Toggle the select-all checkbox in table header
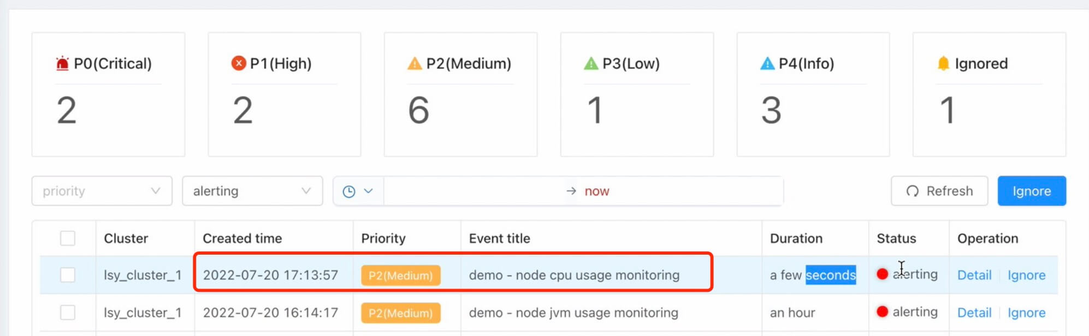 [x=68, y=238]
